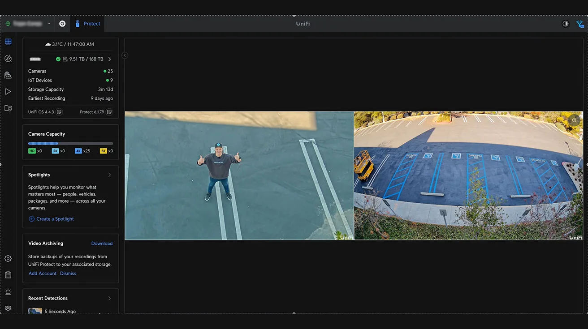The image size is (588, 329).
Task: Open the camera devices sidebar icon
Action: click(x=8, y=75)
